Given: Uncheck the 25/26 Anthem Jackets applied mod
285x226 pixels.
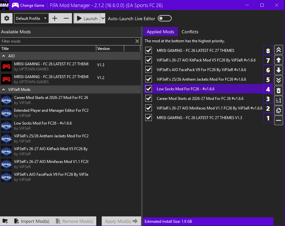Looking at the screenshot, I should click(148, 79).
